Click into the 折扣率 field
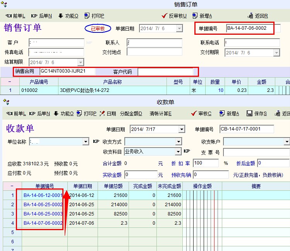Image resolution: width=290 pixels, height=251 pixels. click(205, 163)
